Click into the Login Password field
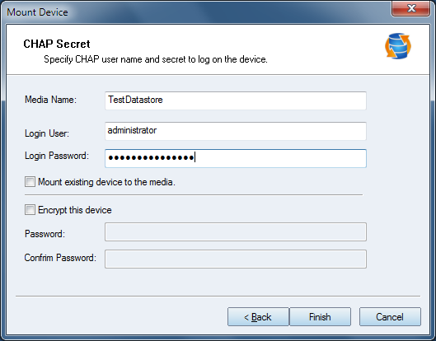This screenshot has height=341, width=436. 236,158
